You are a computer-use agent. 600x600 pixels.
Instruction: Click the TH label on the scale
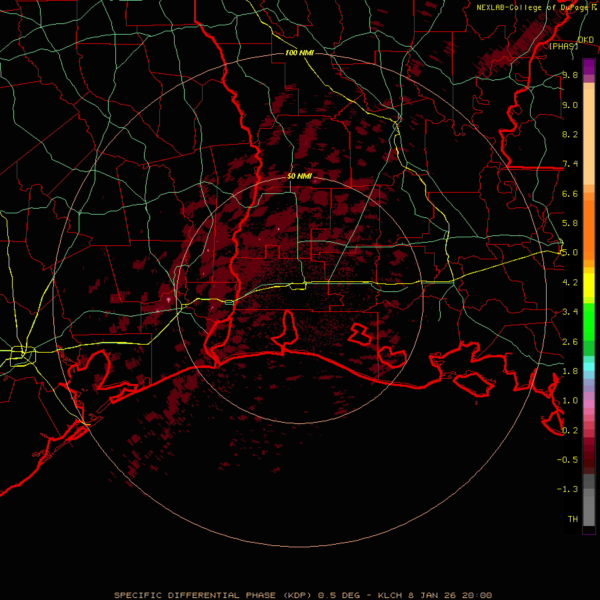pos(573,519)
